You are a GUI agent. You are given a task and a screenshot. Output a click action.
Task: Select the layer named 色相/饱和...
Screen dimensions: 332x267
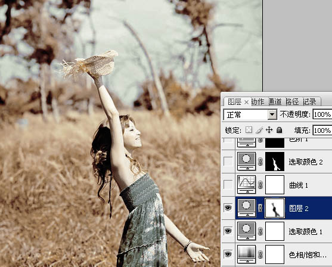tap(308, 254)
